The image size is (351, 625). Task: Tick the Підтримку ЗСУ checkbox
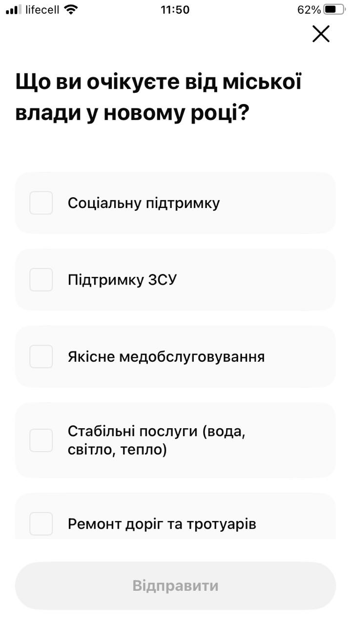[x=41, y=280]
